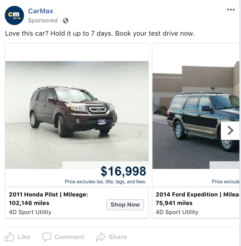This screenshot has height=246, width=241.
Task: Click the maroon Honda Pilot photo
Action: (x=74, y=112)
